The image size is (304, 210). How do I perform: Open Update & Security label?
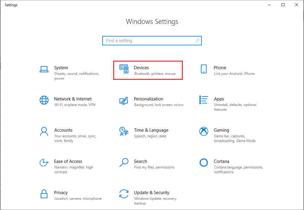(x=152, y=193)
